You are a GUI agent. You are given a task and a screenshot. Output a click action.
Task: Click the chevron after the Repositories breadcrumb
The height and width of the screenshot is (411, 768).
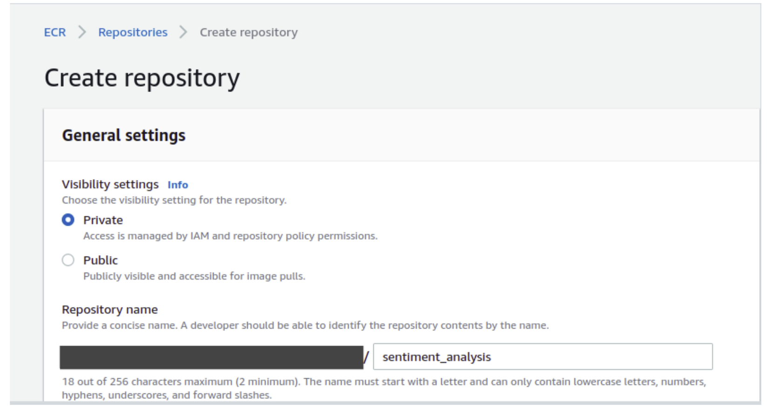point(183,32)
